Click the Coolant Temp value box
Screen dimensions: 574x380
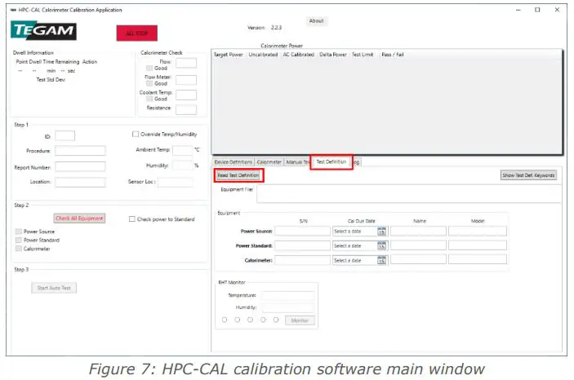(x=186, y=95)
